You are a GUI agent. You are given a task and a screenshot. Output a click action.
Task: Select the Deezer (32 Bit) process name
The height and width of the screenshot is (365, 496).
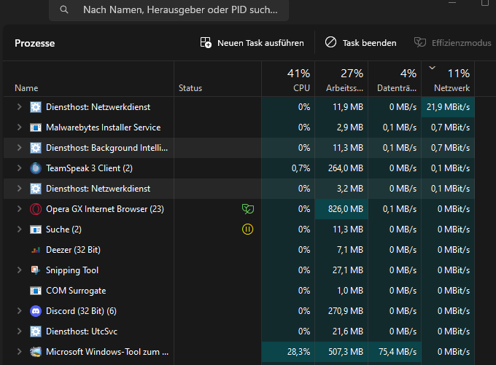(x=73, y=250)
